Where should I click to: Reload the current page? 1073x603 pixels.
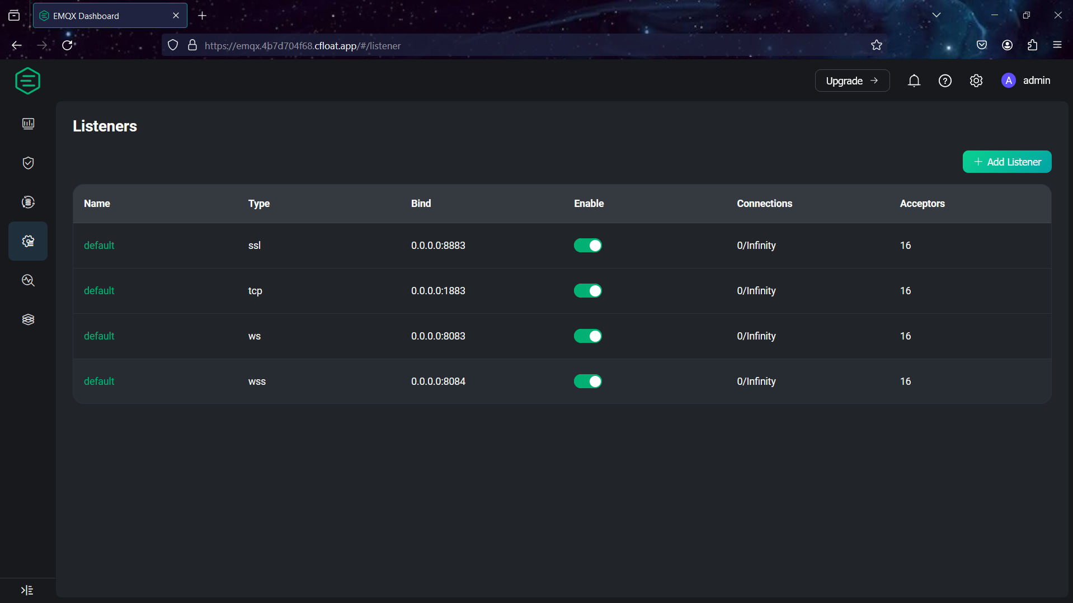click(68, 45)
